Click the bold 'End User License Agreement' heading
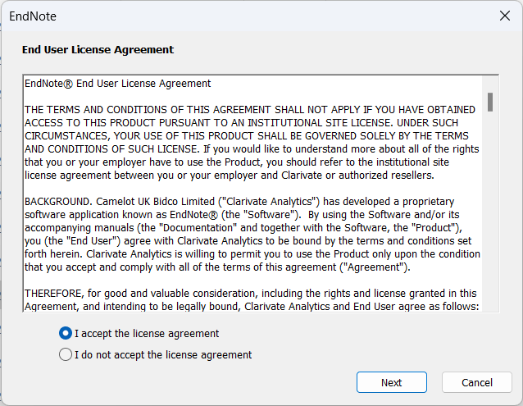The image size is (523, 406). [98, 50]
